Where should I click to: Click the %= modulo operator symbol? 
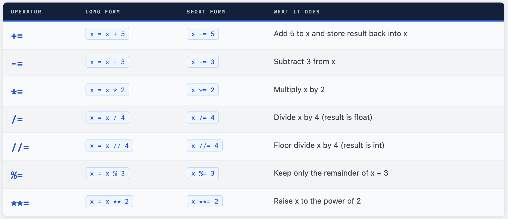tap(17, 175)
